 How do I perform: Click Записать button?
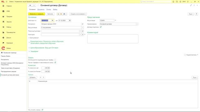coord(50,14)
